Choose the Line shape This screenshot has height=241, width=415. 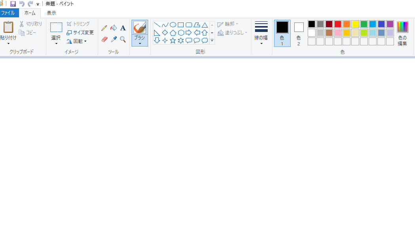tap(157, 25)
